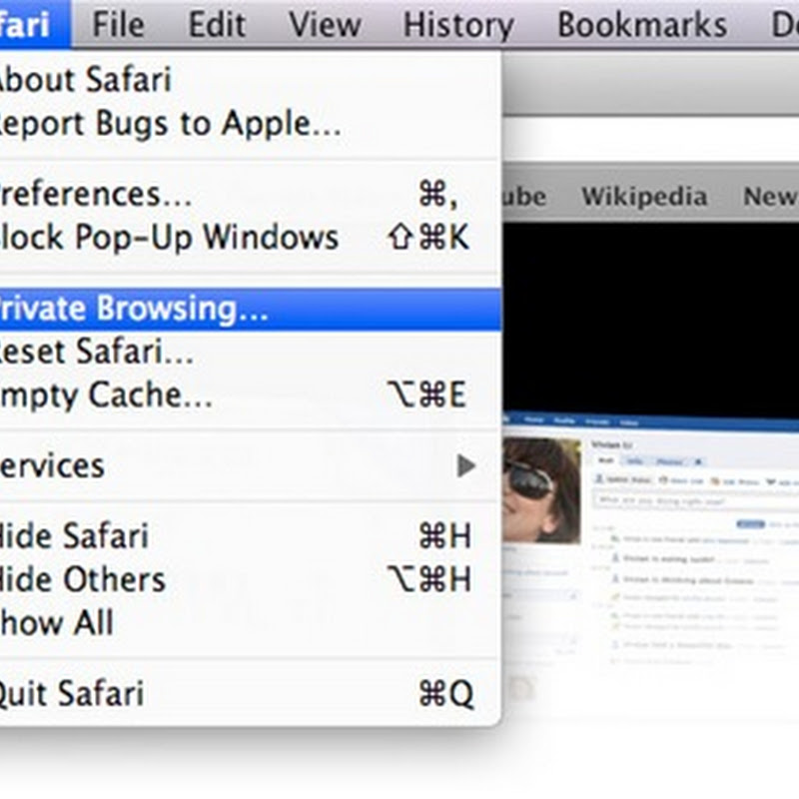Open the Wikipedia bookmark
799x799 pixels.
(644, 196)
